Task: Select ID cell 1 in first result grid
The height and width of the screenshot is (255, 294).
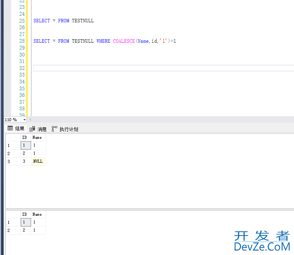Action: point(26,145)
